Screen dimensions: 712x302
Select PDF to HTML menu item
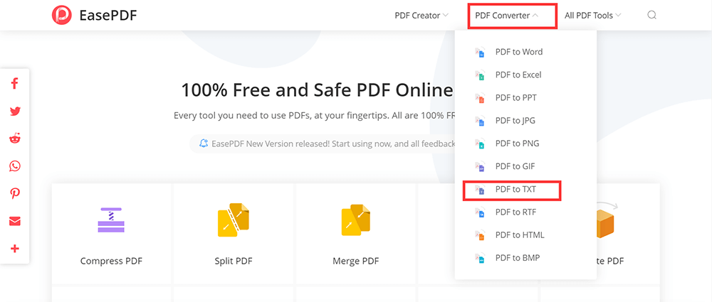pos(519,235)
